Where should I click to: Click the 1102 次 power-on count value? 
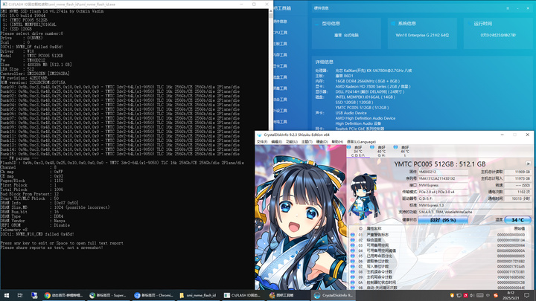pos(517,192)
